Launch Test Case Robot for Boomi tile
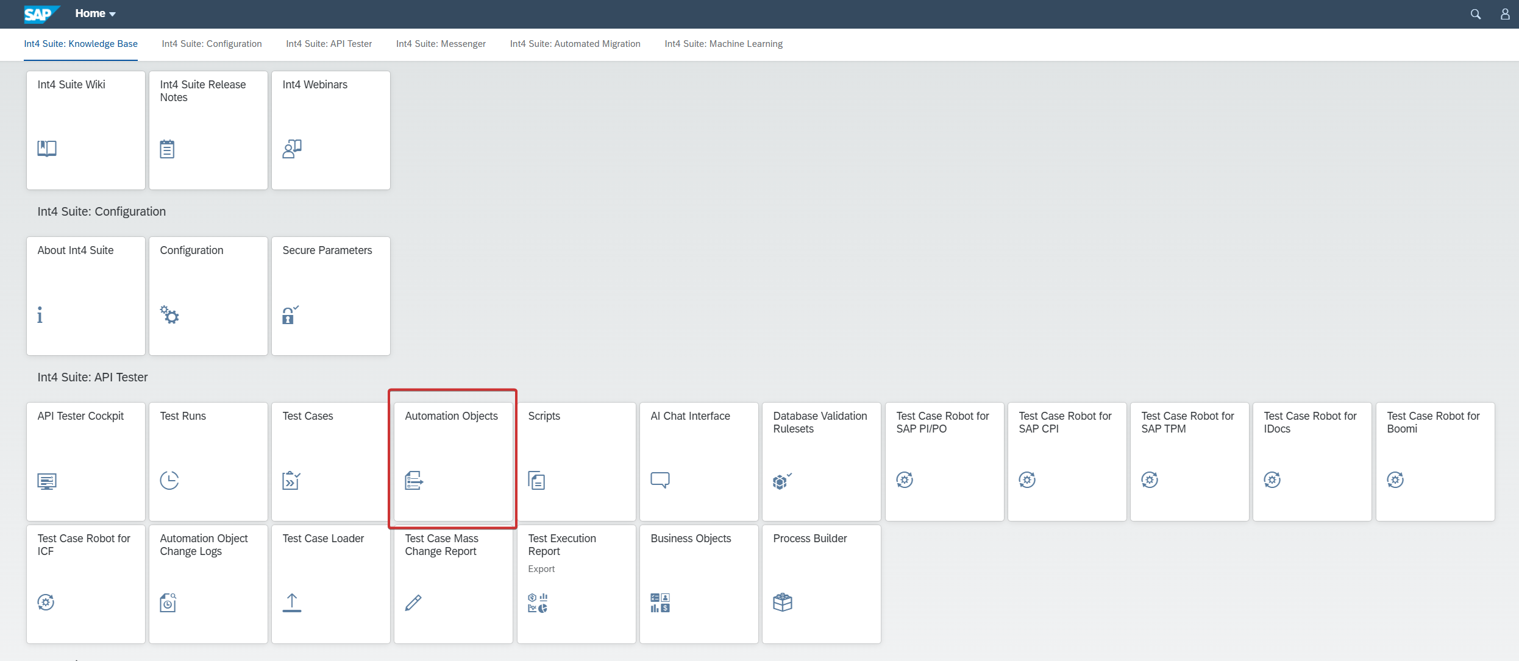This screenshot has width=1519, height=661. pos(1435,461)
